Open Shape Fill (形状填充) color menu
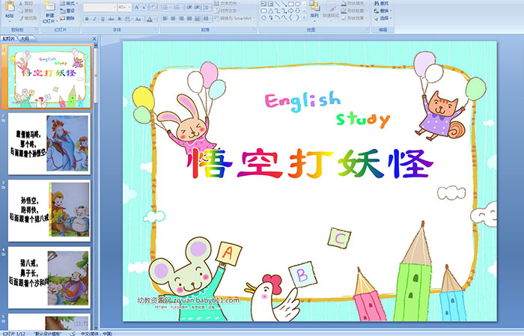The image size is (524, 336). pyautogui.click(x=355, y=3)
